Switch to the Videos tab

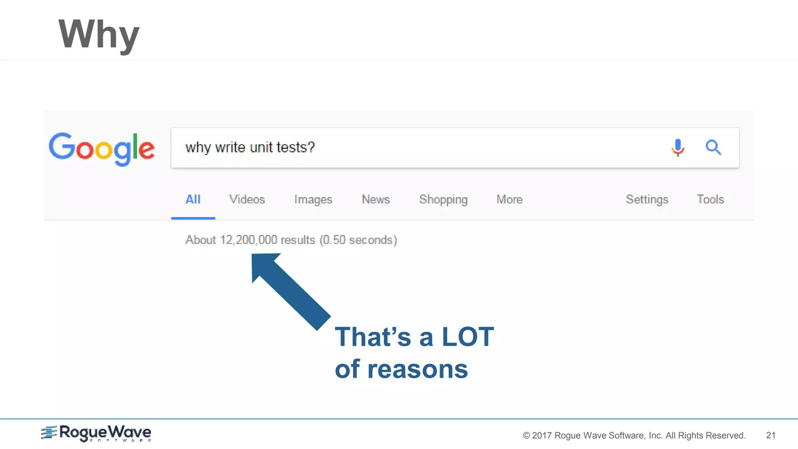(247, 200)
